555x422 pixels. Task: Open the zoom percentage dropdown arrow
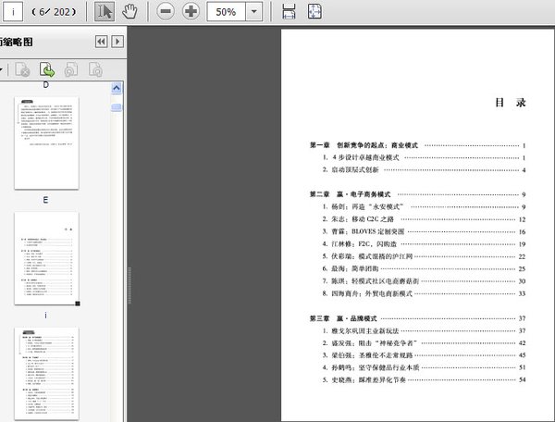click(x=254, y=12)
